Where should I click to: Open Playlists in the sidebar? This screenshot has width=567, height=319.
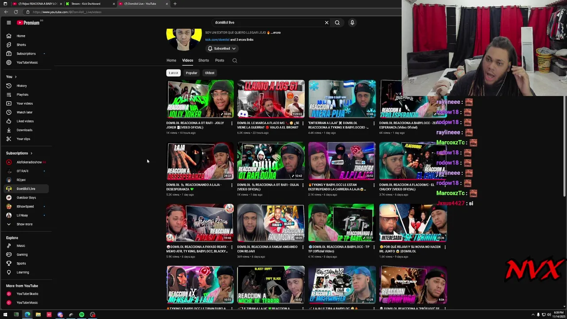[22, 94]
